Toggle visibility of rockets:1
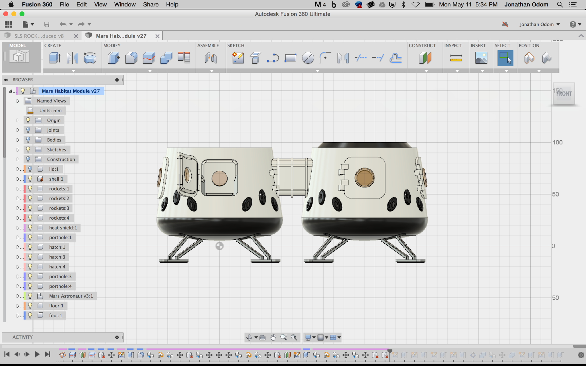586x366 pixels. [x=30, y=189]
